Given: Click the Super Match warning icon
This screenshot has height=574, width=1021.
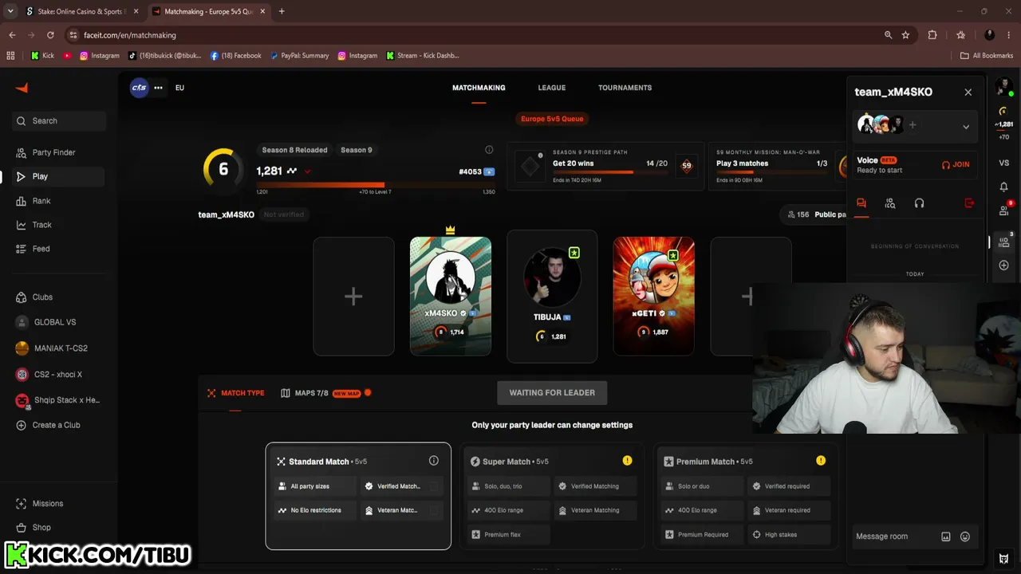Looking at the screenshot, I should [627, 461].
